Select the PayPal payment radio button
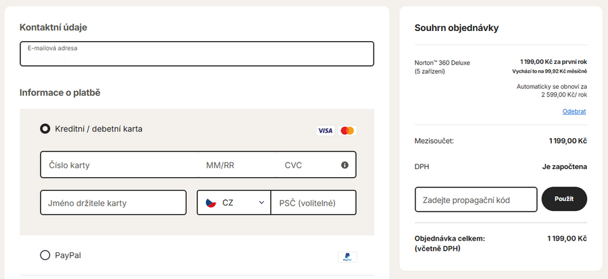The width and height of the screenshot is (608, 279). click(45, 255)
